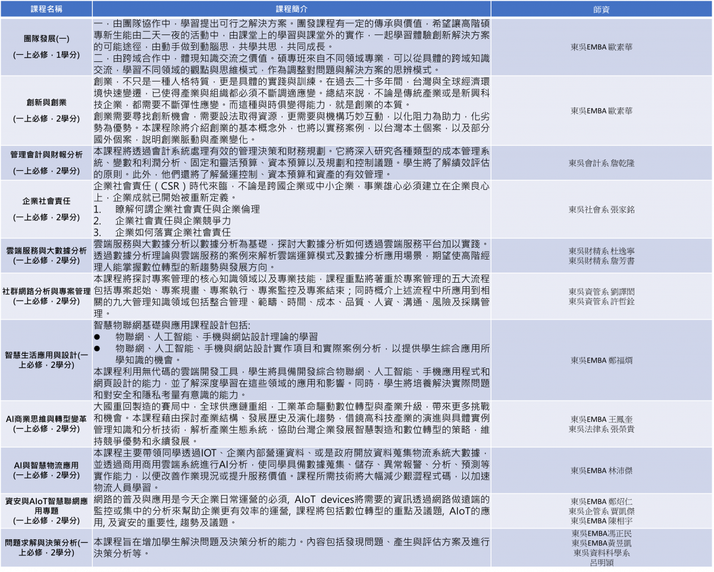
Task: Click the instructor 東吳EMBA 鄭福烱
Action: [602, 360]
